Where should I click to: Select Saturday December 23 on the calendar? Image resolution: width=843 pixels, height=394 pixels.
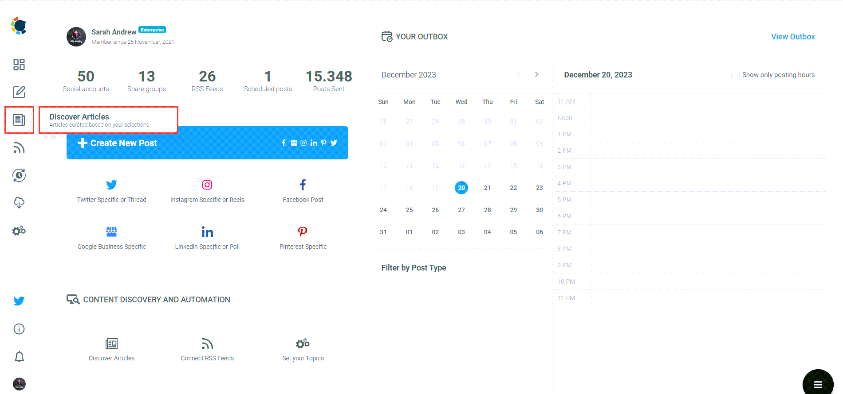[x=540, y=188]
